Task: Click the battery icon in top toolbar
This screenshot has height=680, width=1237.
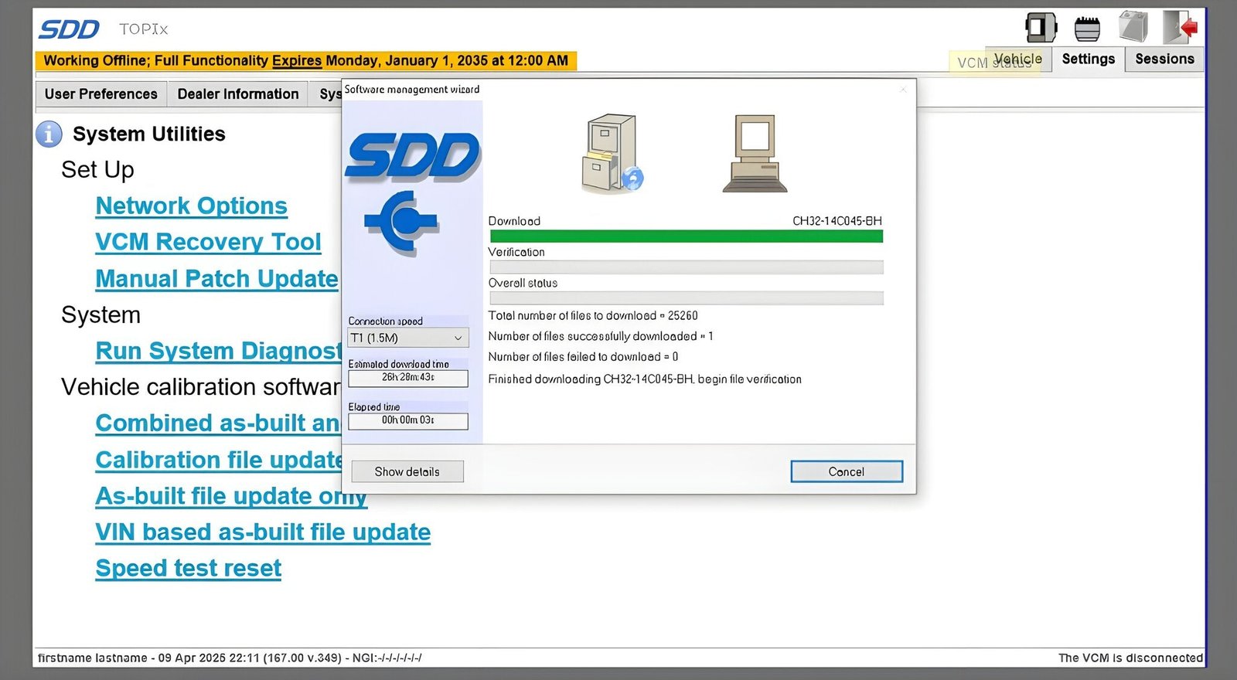Action: [1133, 27]
